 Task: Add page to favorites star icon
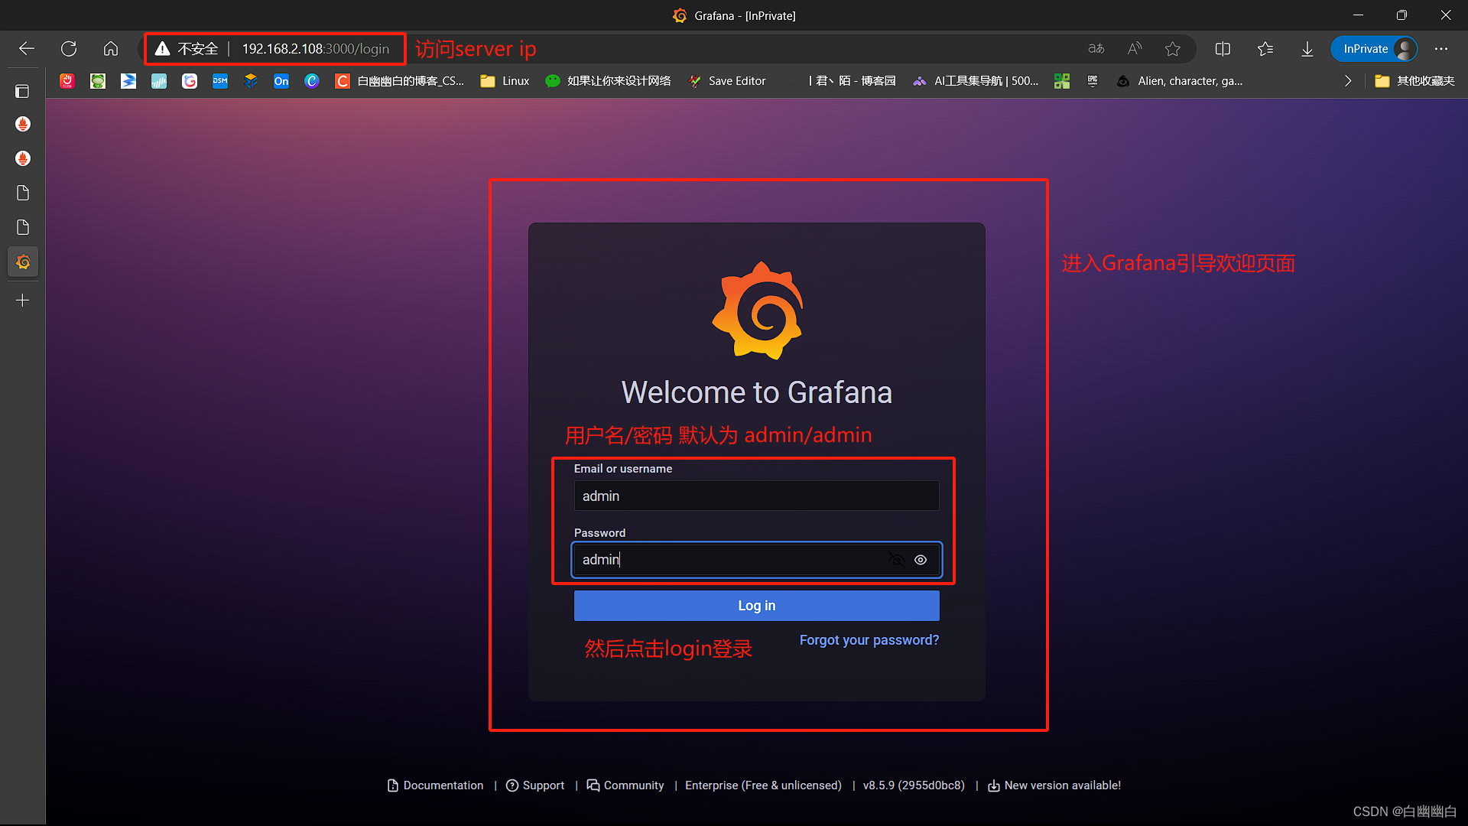[1172, 49]
